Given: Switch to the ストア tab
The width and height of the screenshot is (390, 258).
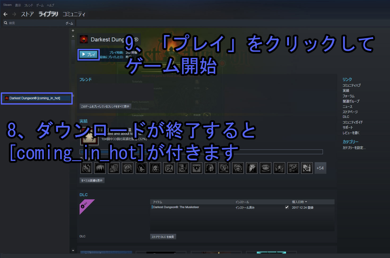Looking at the screenshot, I should 27,14.
